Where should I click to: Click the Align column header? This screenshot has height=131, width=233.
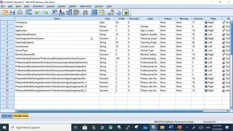(x=213, y=19)
